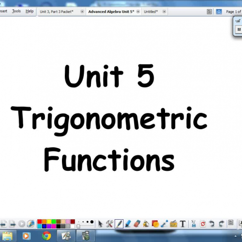This screenshot has width=242, height=242.
Task: Click the pen width slider handle
Action: (78, 226)
